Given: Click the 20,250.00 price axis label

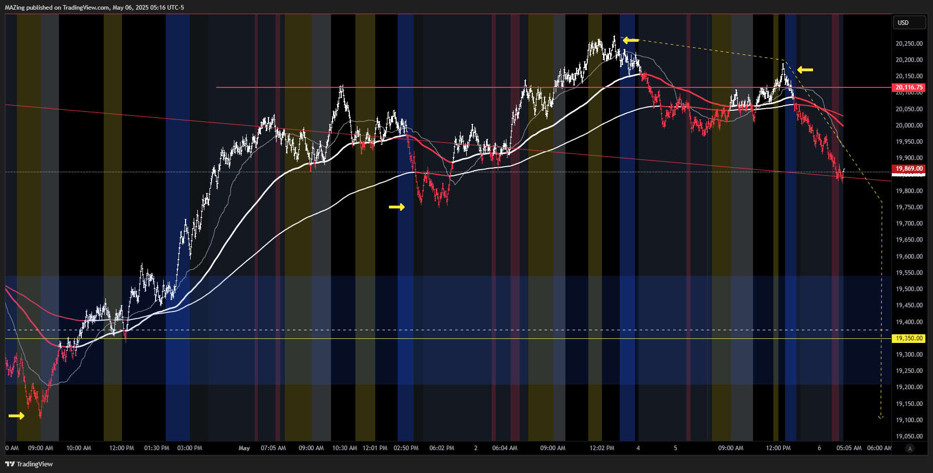Looking at the screenshot, I should pyautogui.click(x=909, y=44).
